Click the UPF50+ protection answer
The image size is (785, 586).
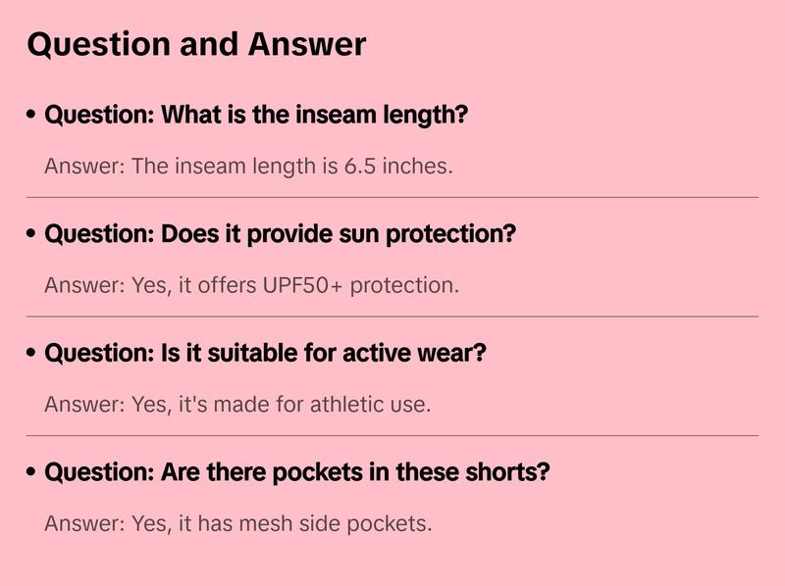pos(251,285)
